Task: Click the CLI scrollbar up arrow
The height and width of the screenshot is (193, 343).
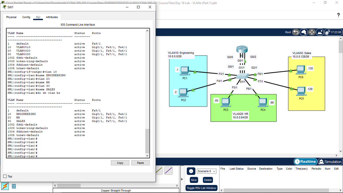Action: click(147, 30)
